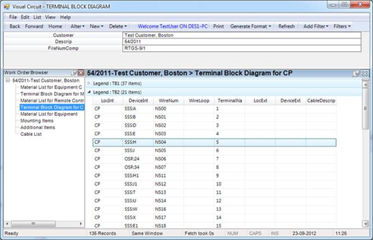Select Cable List in tree
373x240 pixels.
(x=31, y=134)
